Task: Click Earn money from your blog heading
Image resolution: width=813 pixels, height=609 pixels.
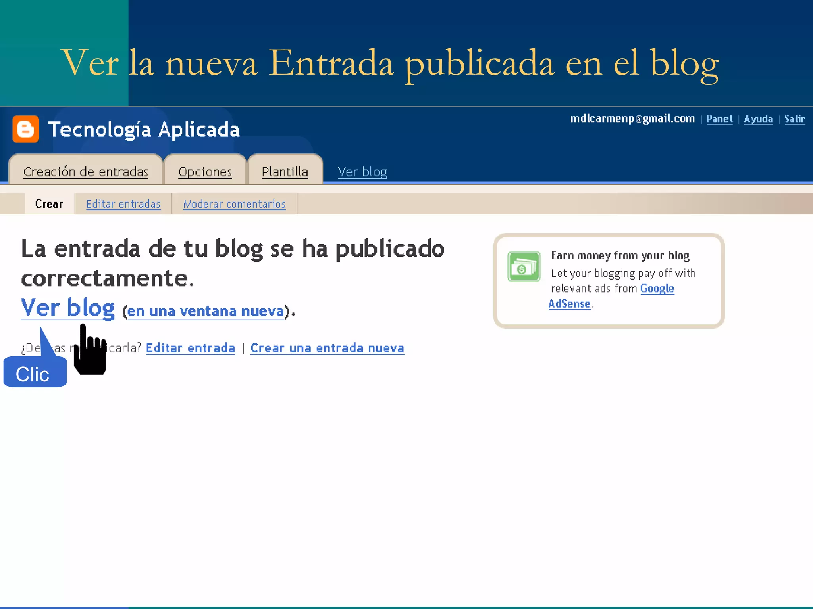Action: point(620,256)
